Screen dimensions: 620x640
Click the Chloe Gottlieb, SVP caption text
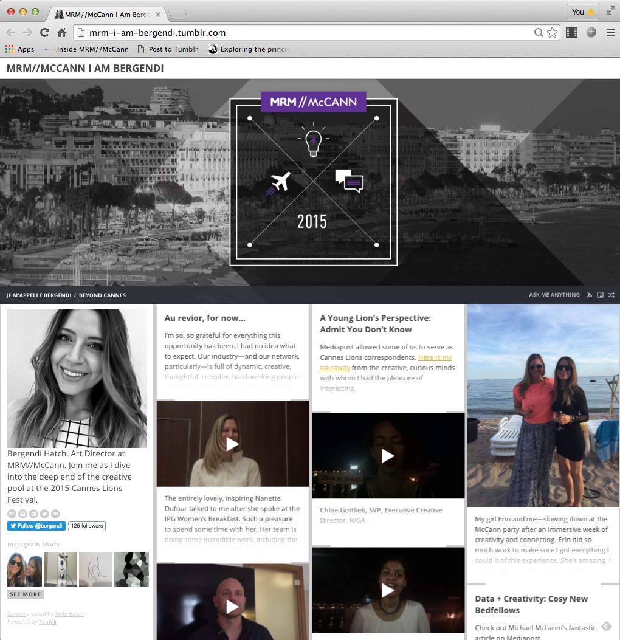(x=381, y=515)
